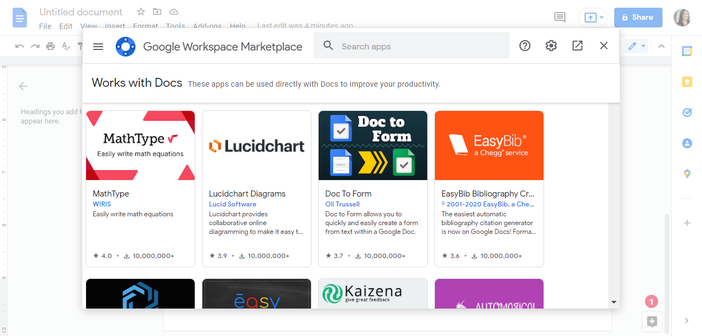Star the Untitled document

pos(141,12)
